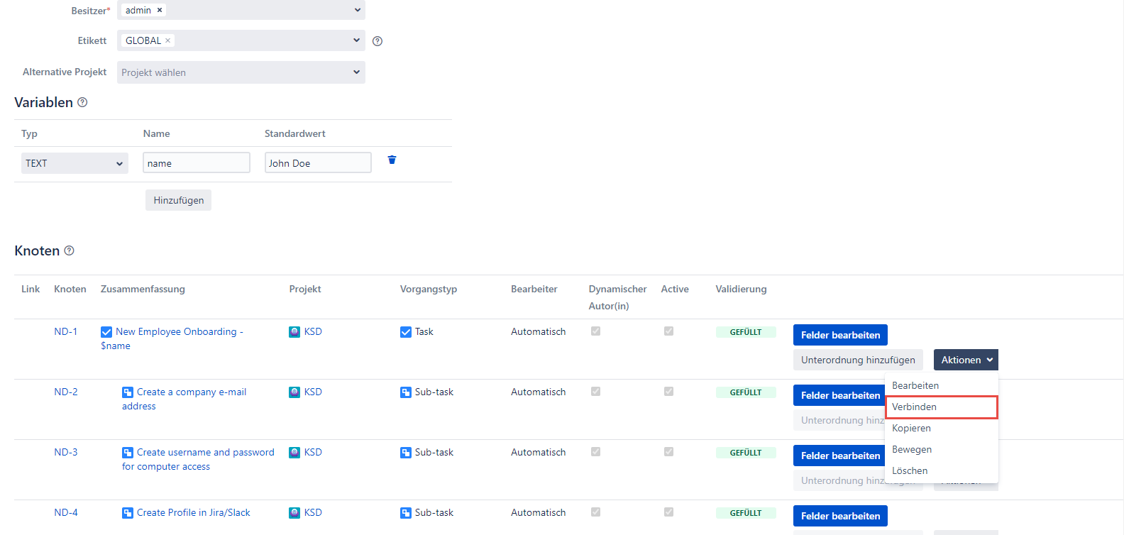Click Hinzufügen to add a variable

tap(178, 200)
